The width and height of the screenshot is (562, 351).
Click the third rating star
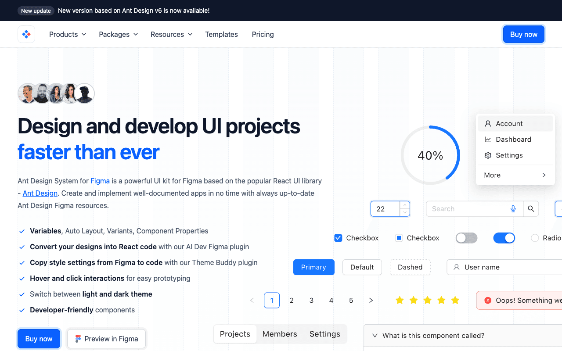click(428, 300)
